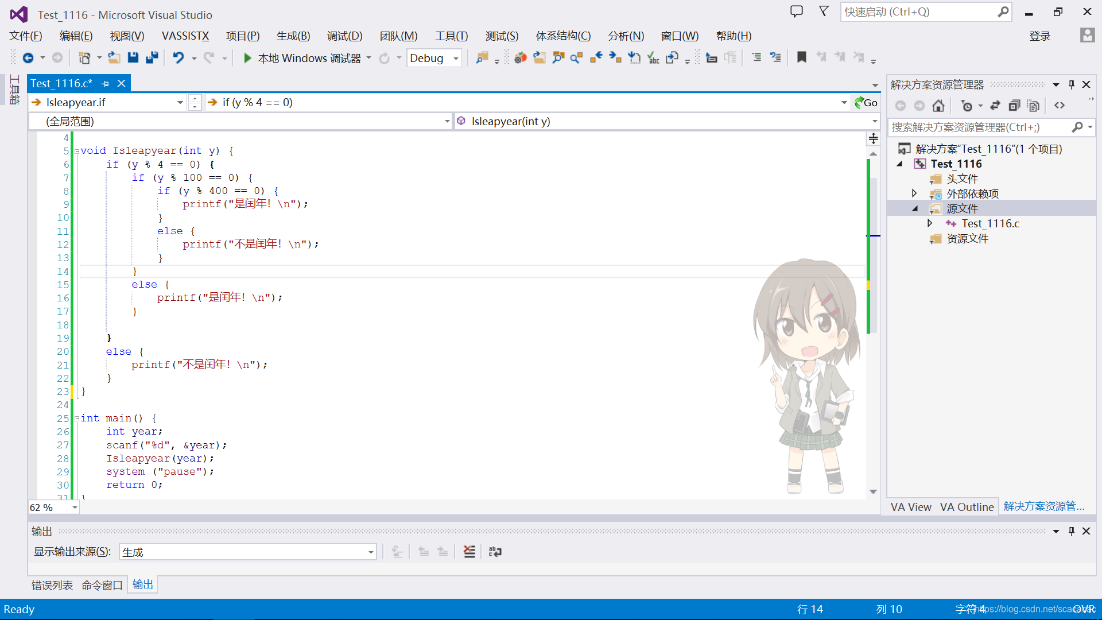Click the Open File folder icon
The height and width of the screenshot is (620, 1102).
(x=114, y=57)
